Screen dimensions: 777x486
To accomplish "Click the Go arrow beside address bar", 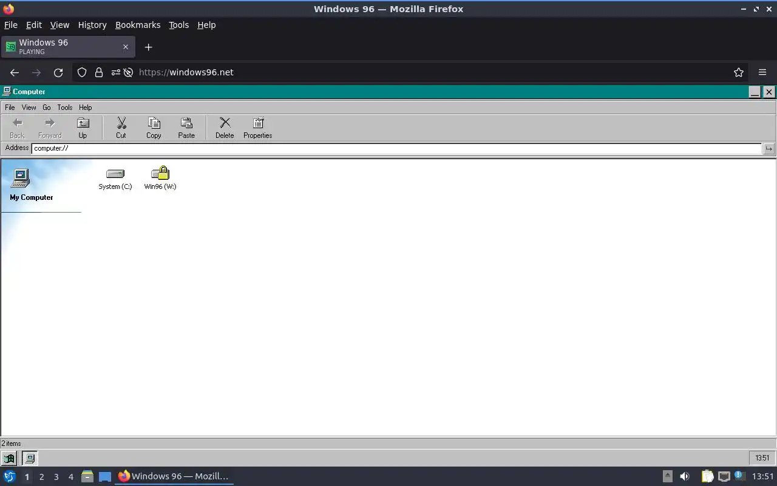I will (x=769, y=148).
